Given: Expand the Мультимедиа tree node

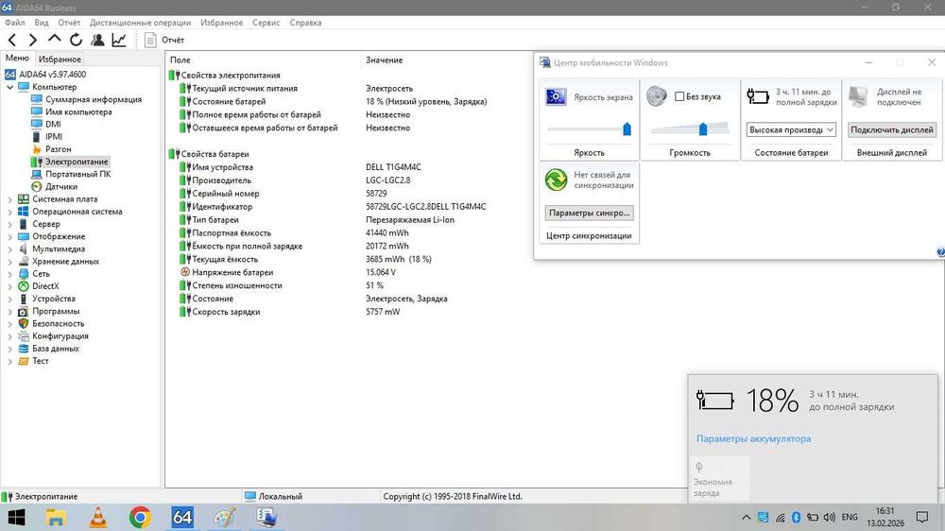Looking at the screenshot, I should [x=9, y=249].
